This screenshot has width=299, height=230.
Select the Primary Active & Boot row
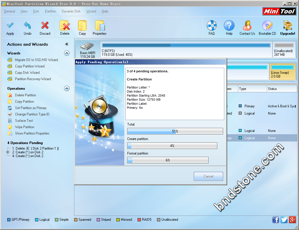point(262,106)
